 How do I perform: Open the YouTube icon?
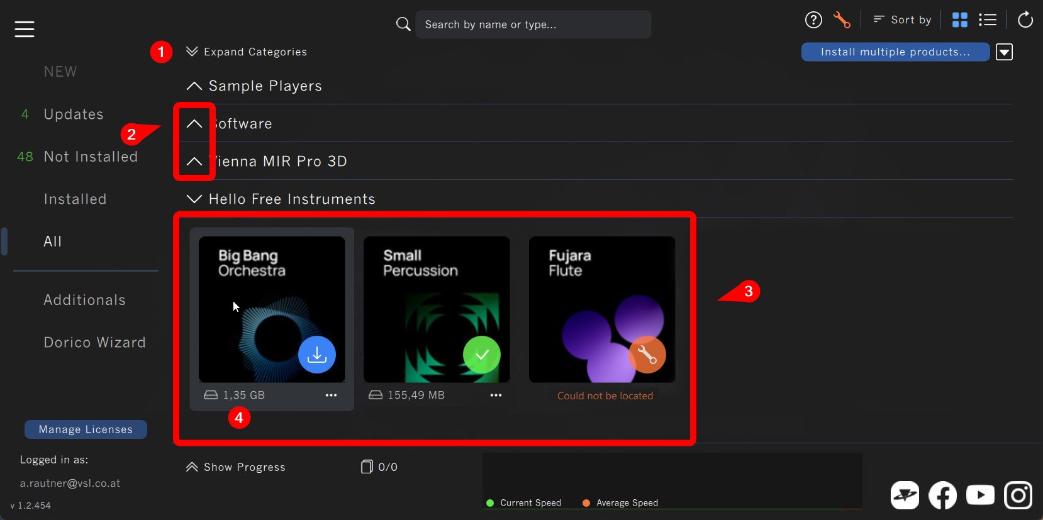981,495
